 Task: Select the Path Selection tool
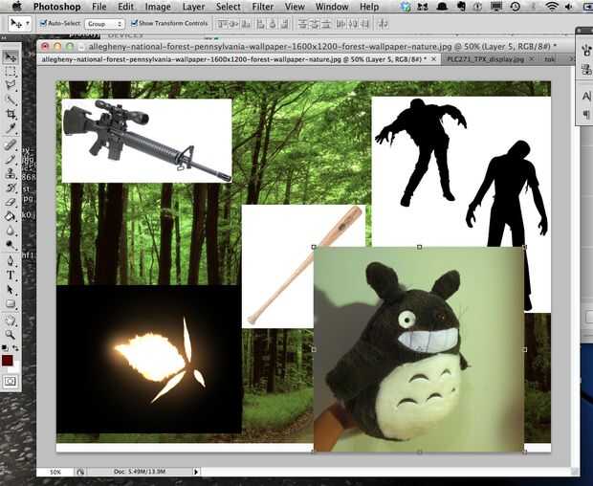click(x=11, y=290)
